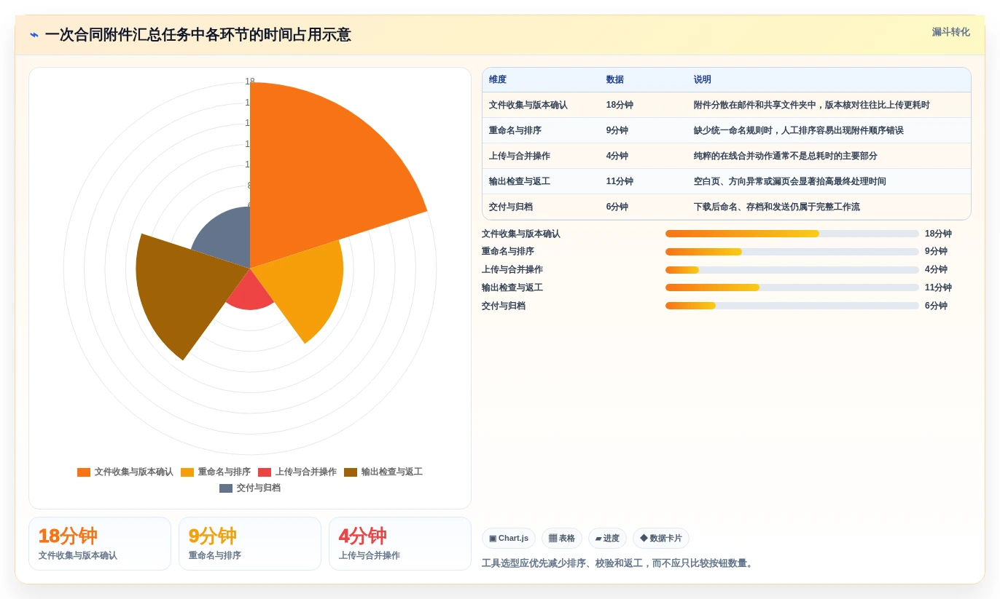Image resolution: width=1000 pixels, height=599 pixels.
Task: Click description 纯粹的在线合并动作通常不是总耗时的主要部分
Action: pyautogui.click(x=786, y=156)
